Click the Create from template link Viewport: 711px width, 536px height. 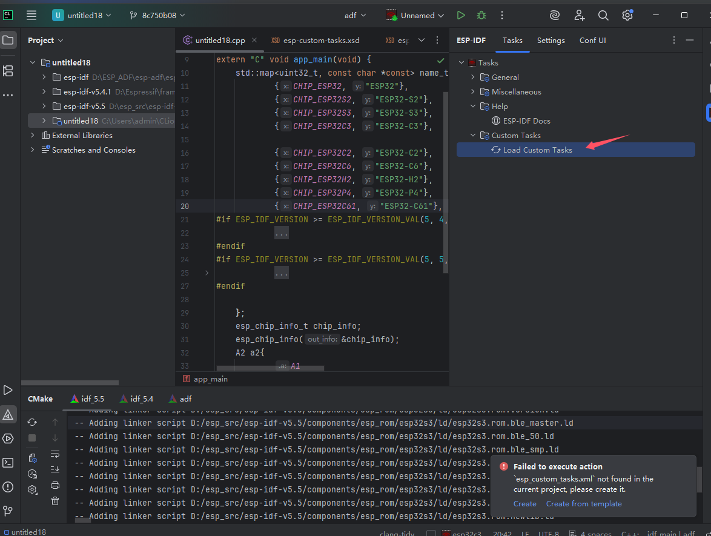click(584, 504)
